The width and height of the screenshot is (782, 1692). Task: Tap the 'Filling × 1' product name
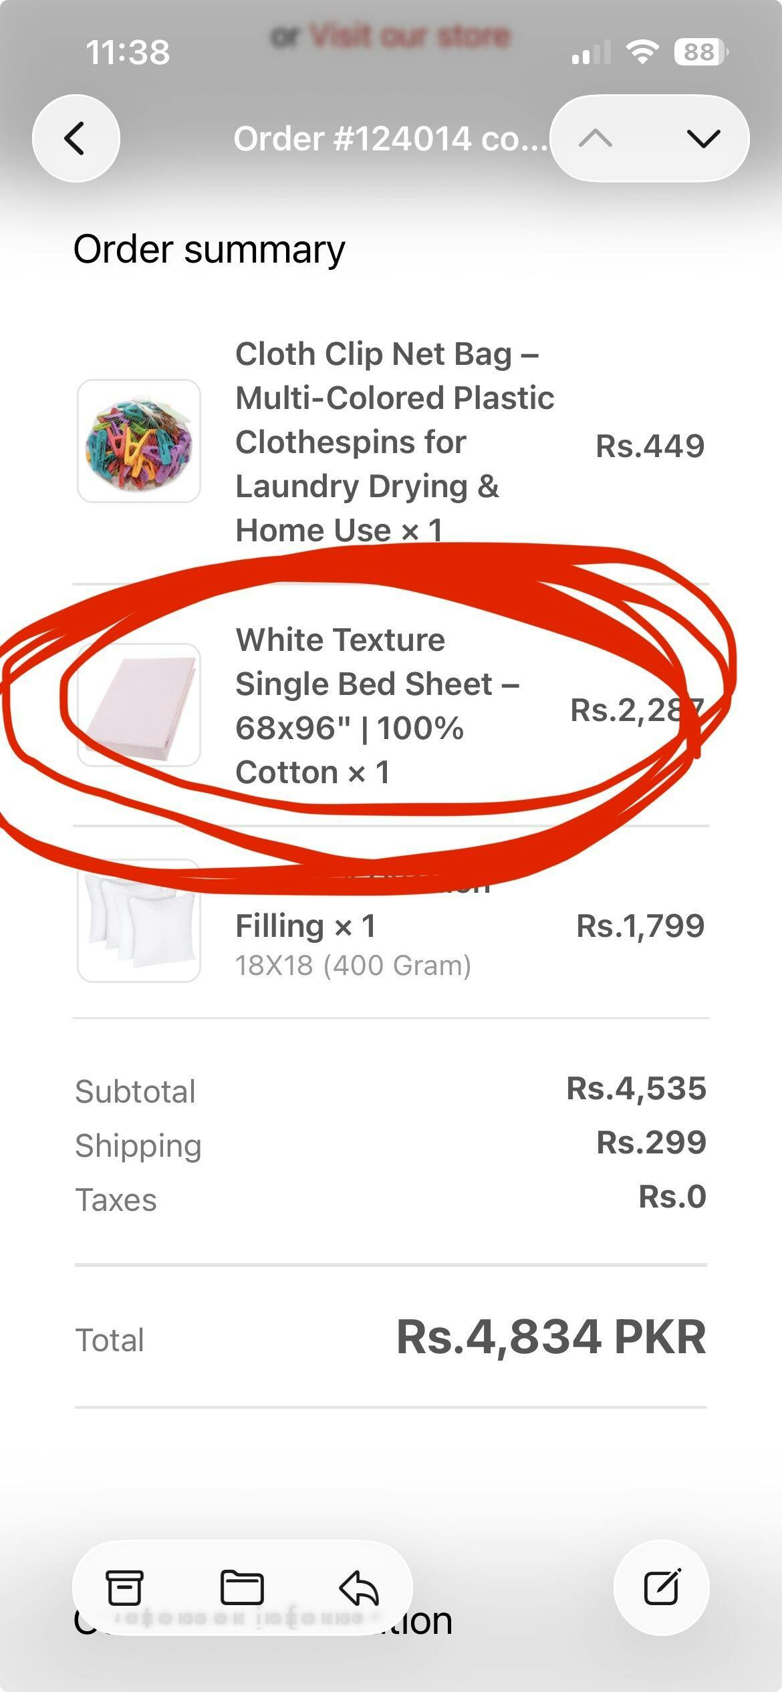point(305,926)
